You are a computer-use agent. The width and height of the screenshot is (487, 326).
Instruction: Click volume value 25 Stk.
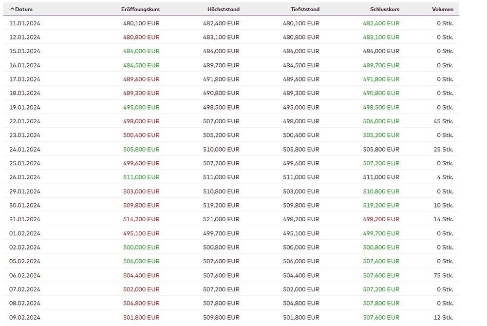443,149
